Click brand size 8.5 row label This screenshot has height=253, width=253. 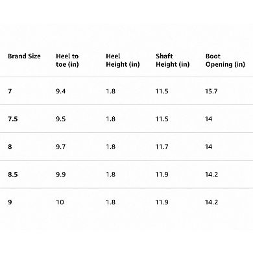[x=13, y=175]
